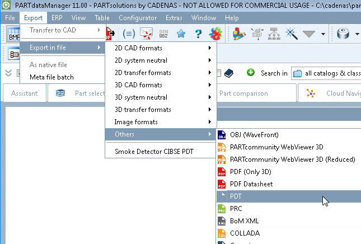Choose BoM XML export format

click(288, 221)
